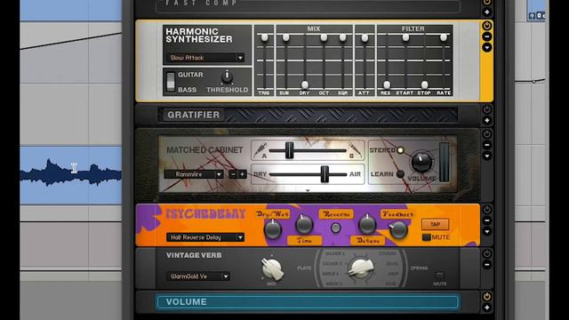Collapse Matched Cabinet with its minus icon

coord(487,145)
